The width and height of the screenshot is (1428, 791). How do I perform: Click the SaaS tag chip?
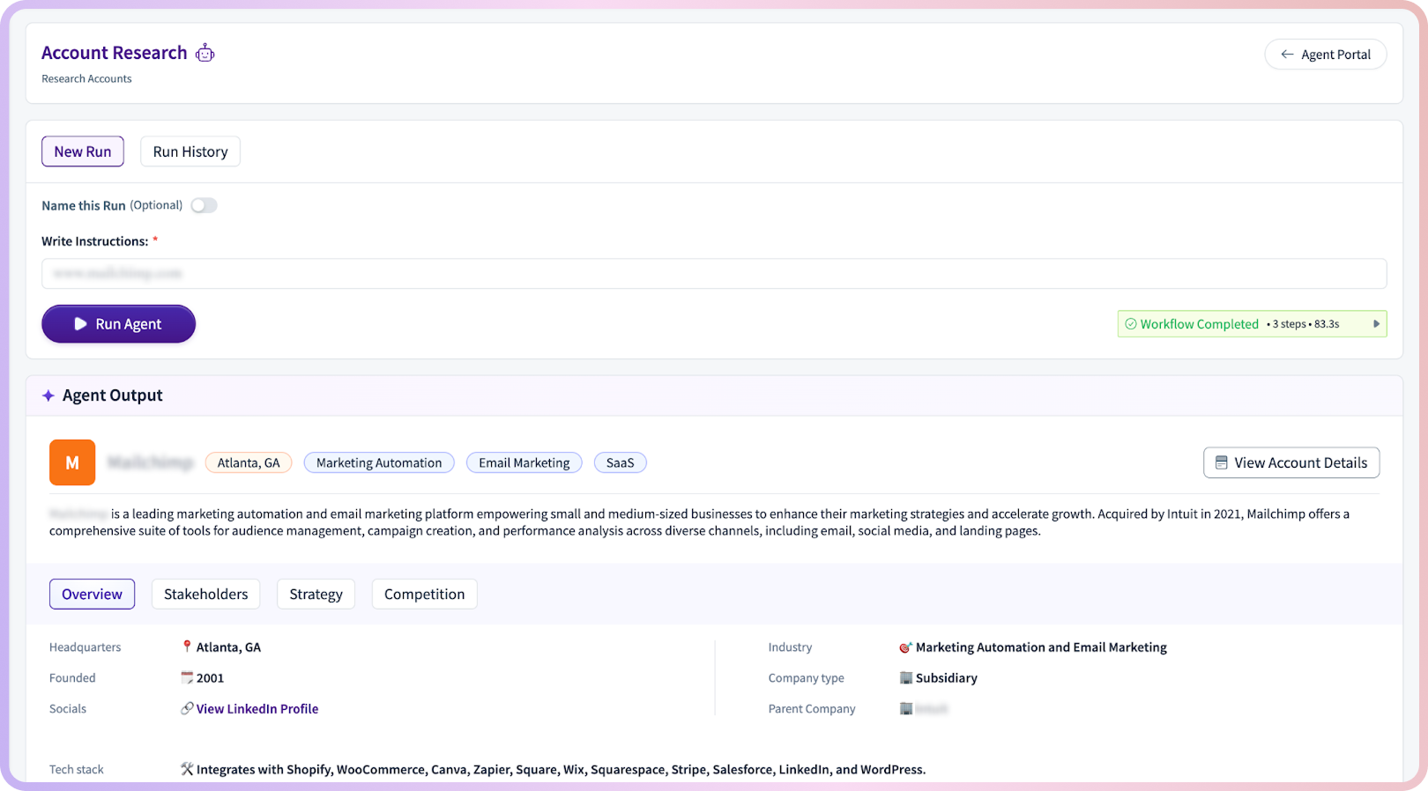pyautogui.click(x=621, y=462)
